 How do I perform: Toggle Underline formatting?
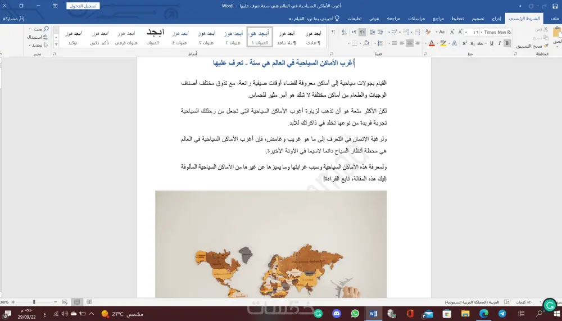tap(492, 43)
